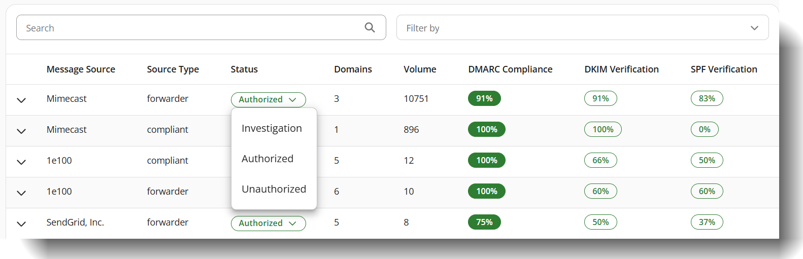Toggle Mimecast forwarder Authorized status dropdown
The image size is (803, 259).
[268, 99]
